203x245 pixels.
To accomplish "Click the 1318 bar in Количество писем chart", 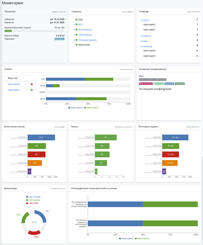I will (41, 137).
